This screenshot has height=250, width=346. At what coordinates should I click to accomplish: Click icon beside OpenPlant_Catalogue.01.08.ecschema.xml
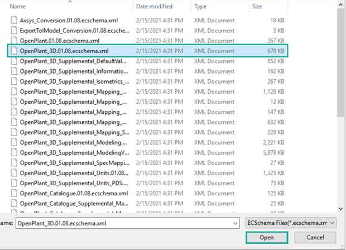pos(14,193)
